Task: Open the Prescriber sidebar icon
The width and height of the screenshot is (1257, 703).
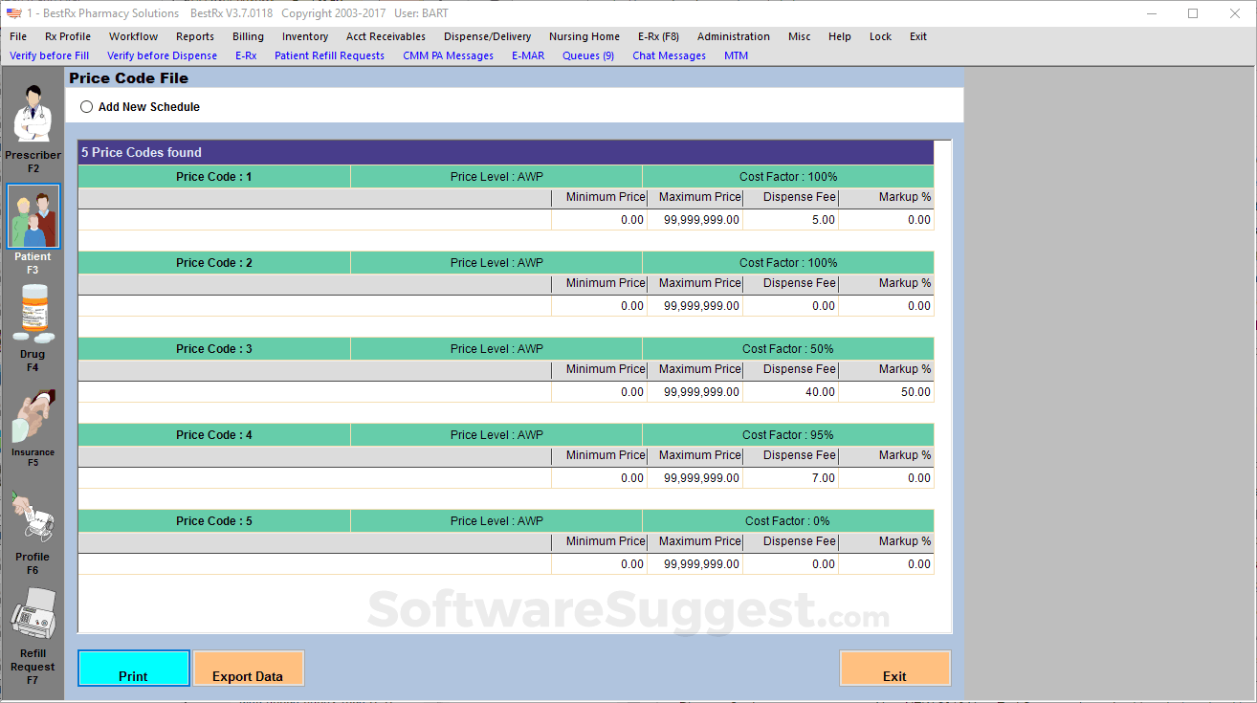Action: pos(33,115)
